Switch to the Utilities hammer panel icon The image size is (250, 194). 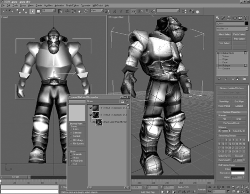pos(245,18)
